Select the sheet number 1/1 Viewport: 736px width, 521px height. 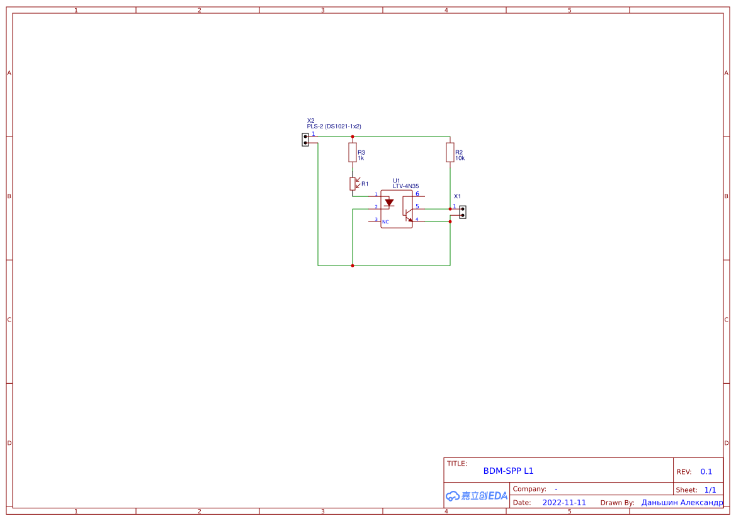(710, 490)
